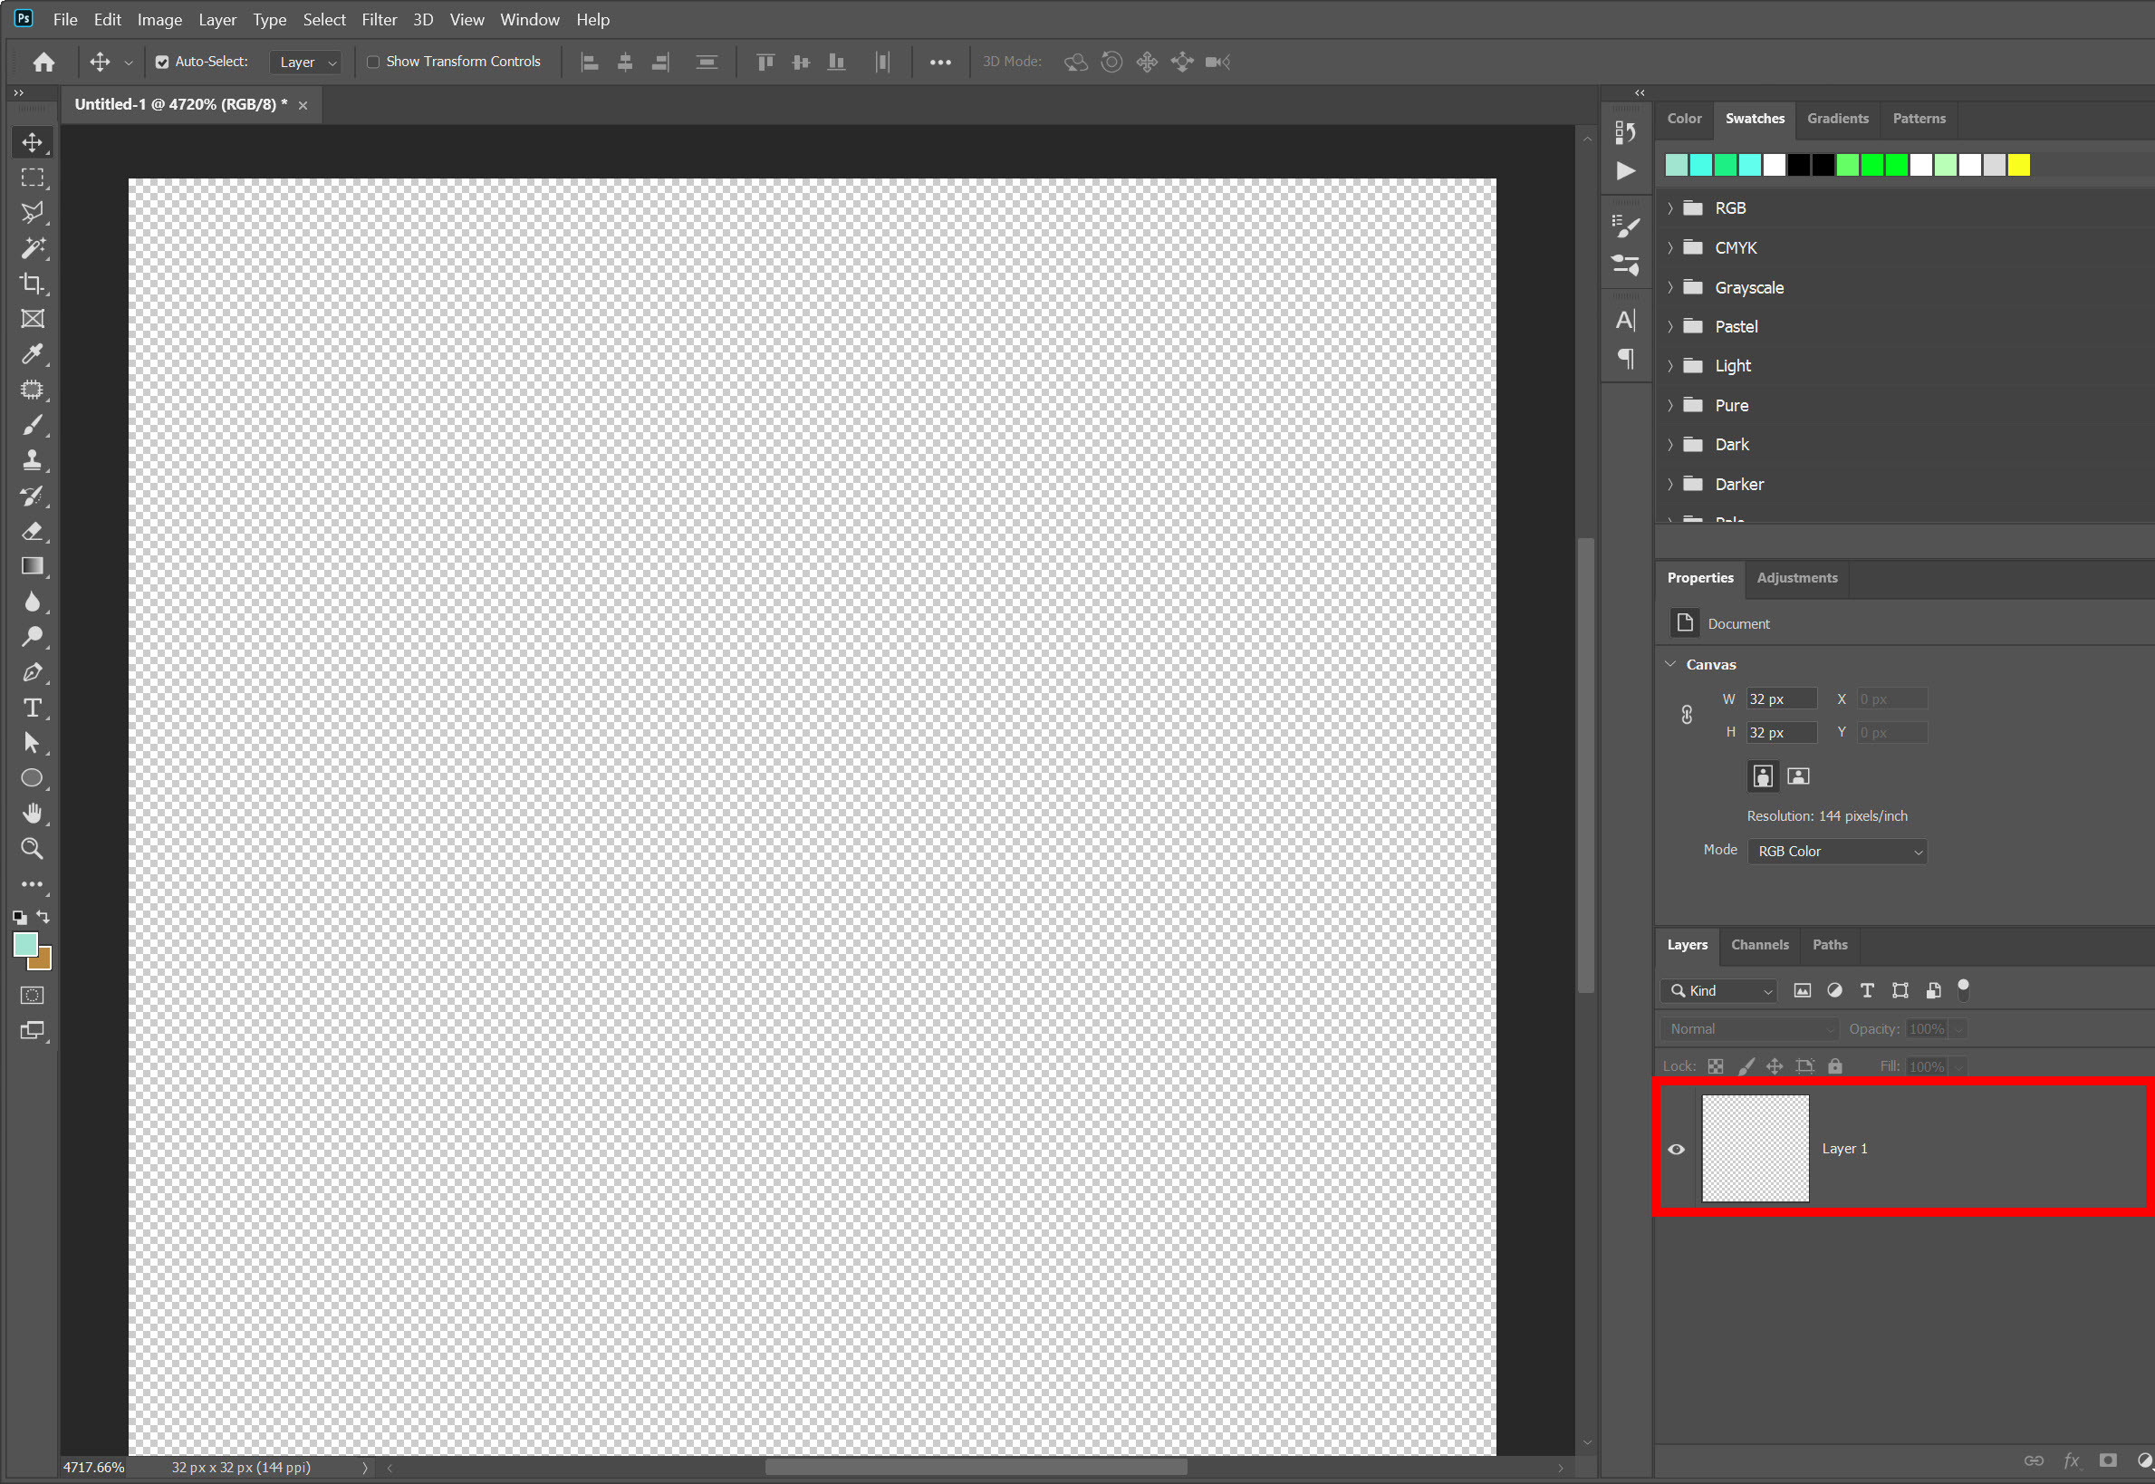Expand the Pastel swatches folder

point(1670,326)
